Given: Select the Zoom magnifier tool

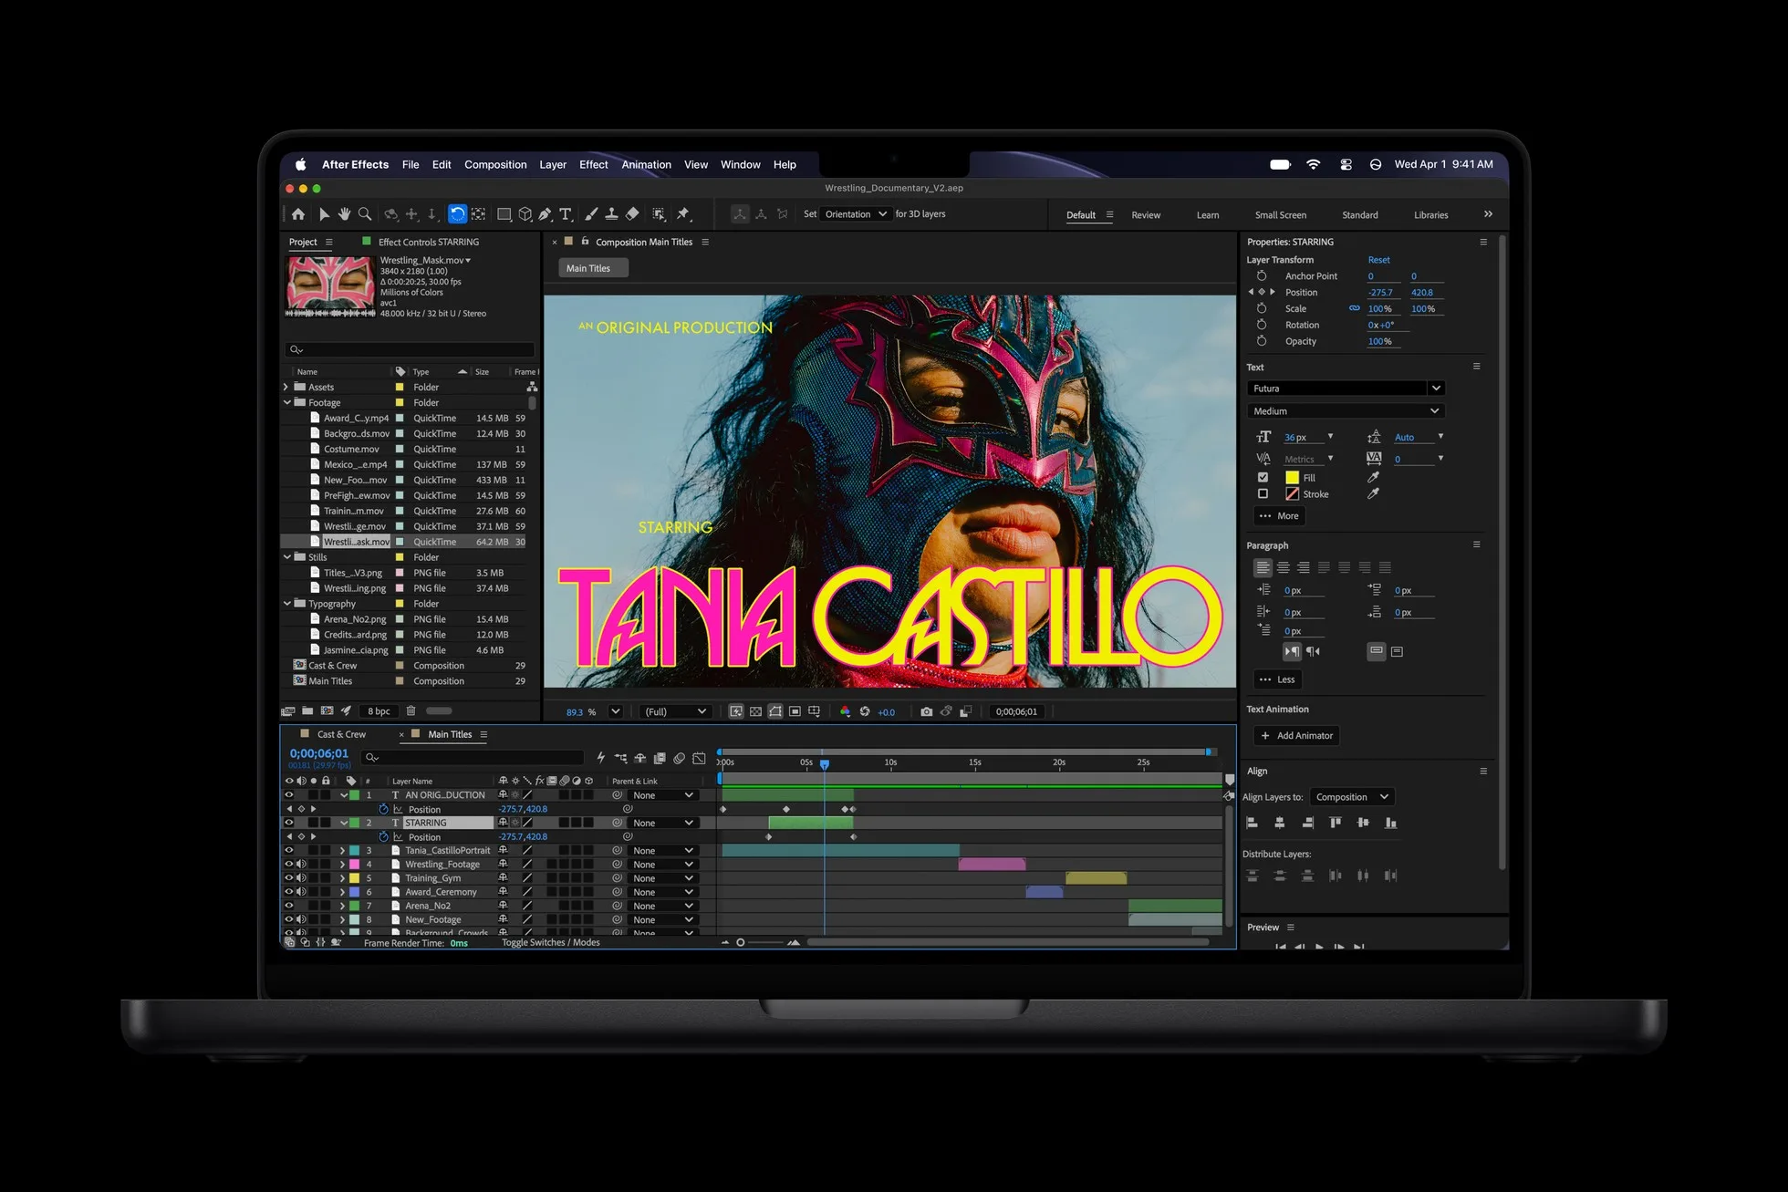Looking at the screenshot, I should (365, 214).
